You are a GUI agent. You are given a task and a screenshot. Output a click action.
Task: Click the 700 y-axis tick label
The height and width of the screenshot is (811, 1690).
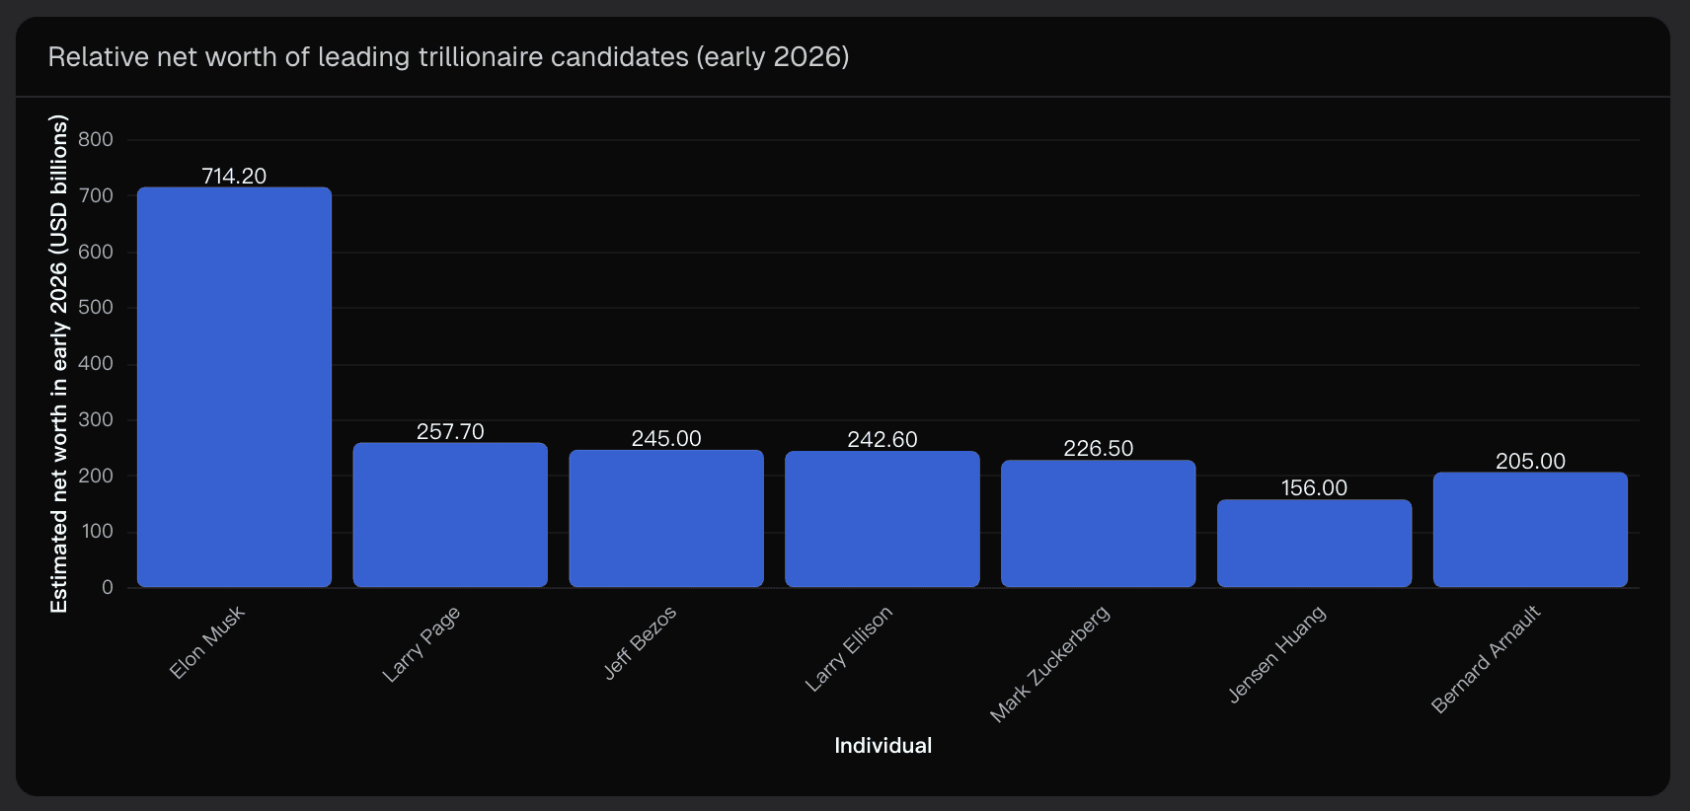coord(96,195)
